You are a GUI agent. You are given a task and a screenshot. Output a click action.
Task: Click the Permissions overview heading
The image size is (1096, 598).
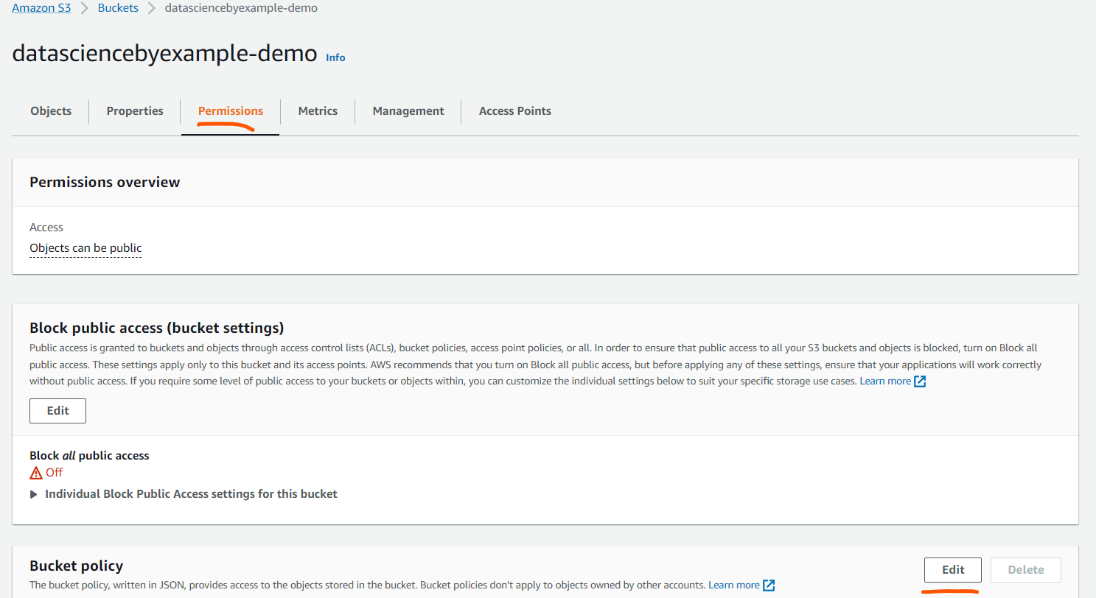pyautogui.click(x=105, y=182)
